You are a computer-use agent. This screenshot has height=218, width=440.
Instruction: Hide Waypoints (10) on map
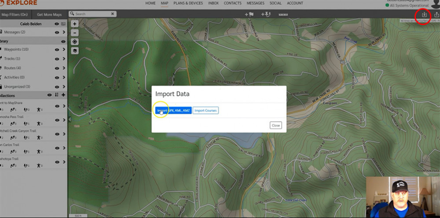point(57,50)
